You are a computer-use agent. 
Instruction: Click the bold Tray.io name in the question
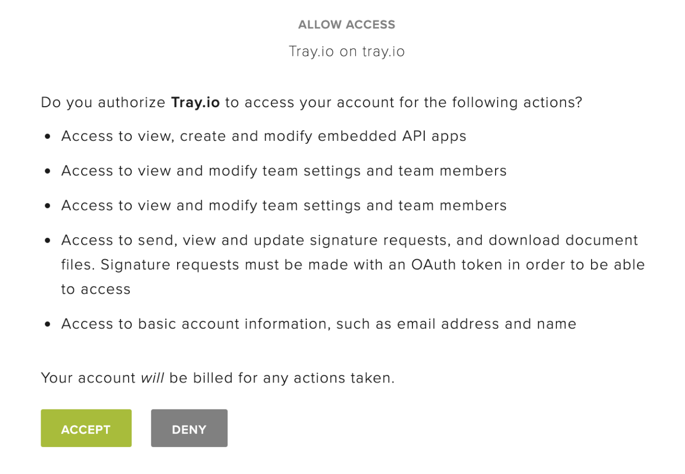195,102
